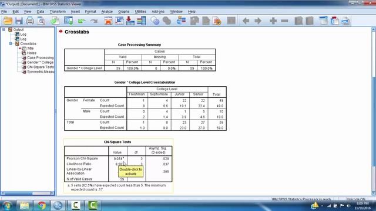This screenshot has width=376, height=211.
Task: Open Print Preview from the toolbar
Action: [x=41, y=21]
